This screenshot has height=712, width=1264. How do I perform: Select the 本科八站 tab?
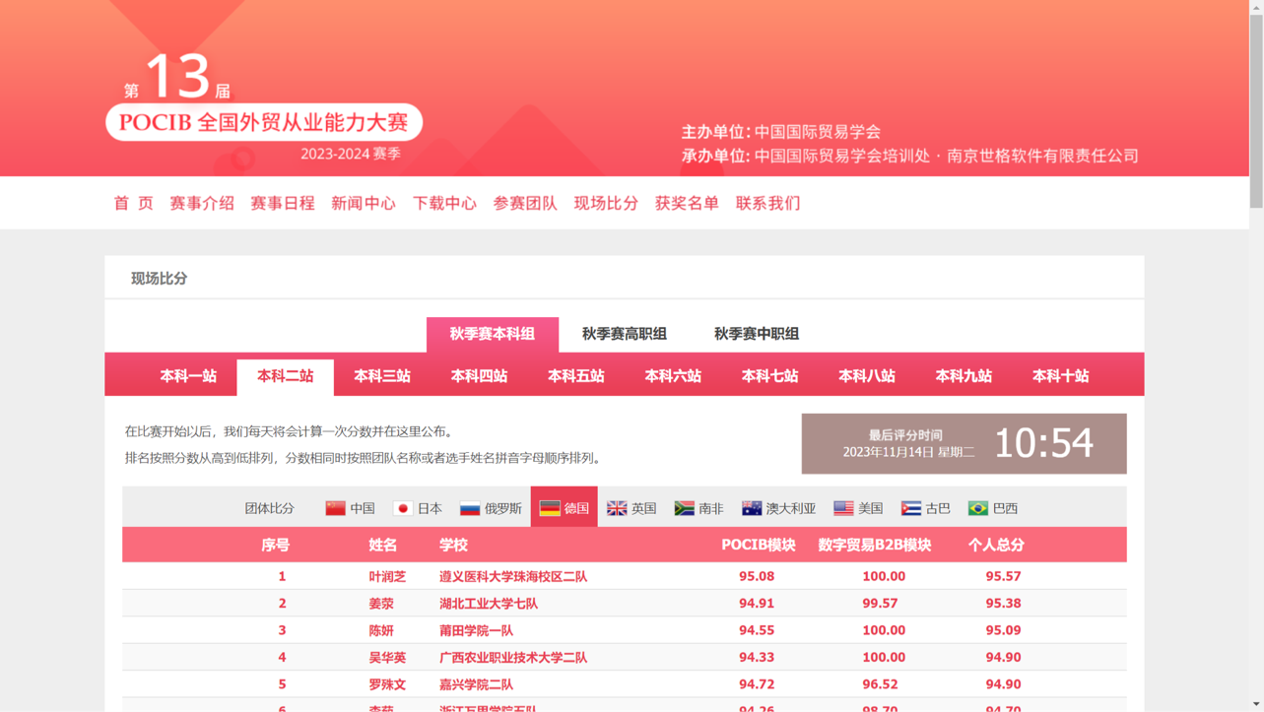point(867,376)
